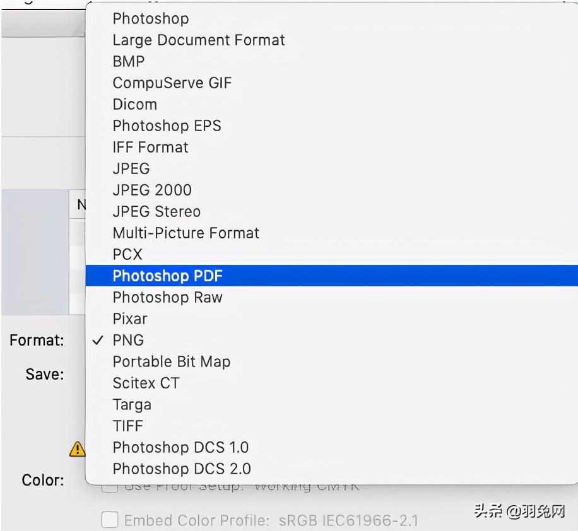578x531 pixels.
Task: Select the checked PNG format option
Action: point(128,340)
